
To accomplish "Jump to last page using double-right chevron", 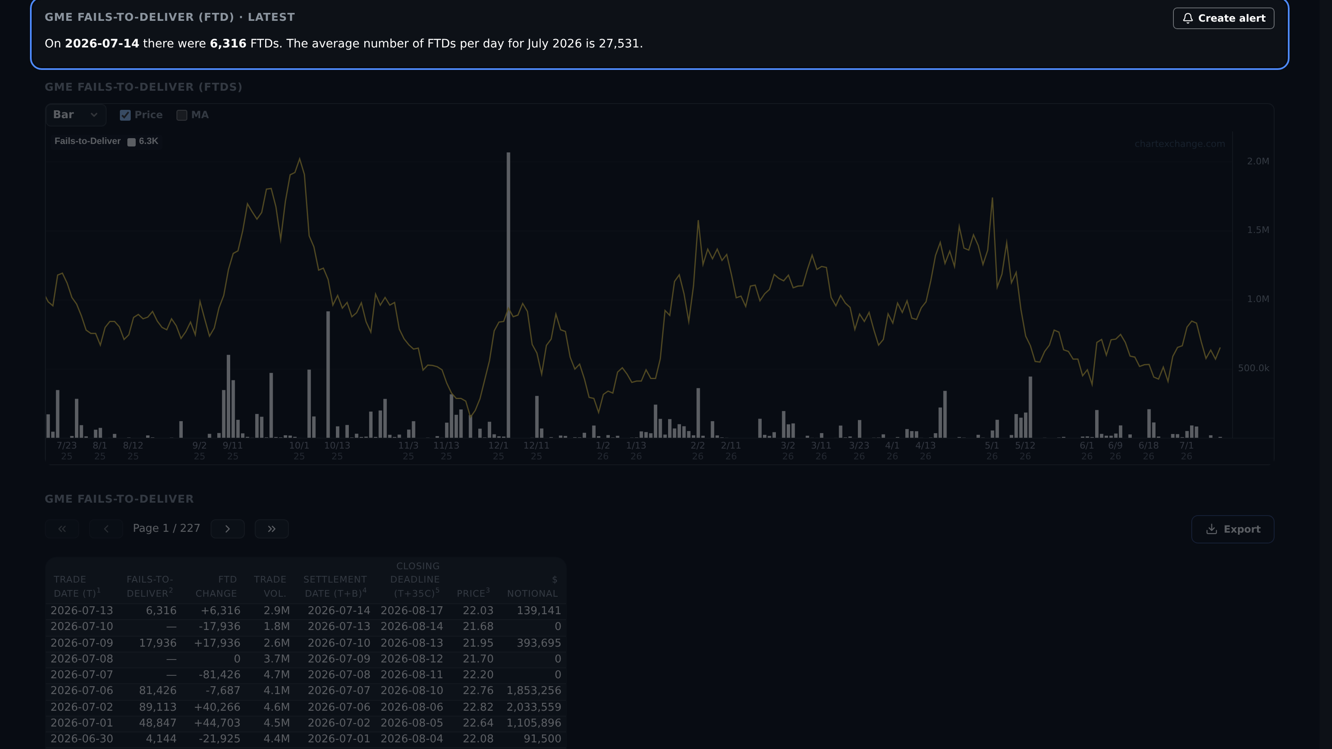I will pyautogui.click(x=271, y=529).
